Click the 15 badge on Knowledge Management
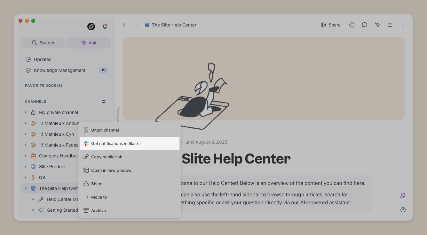 coord(103,70)
